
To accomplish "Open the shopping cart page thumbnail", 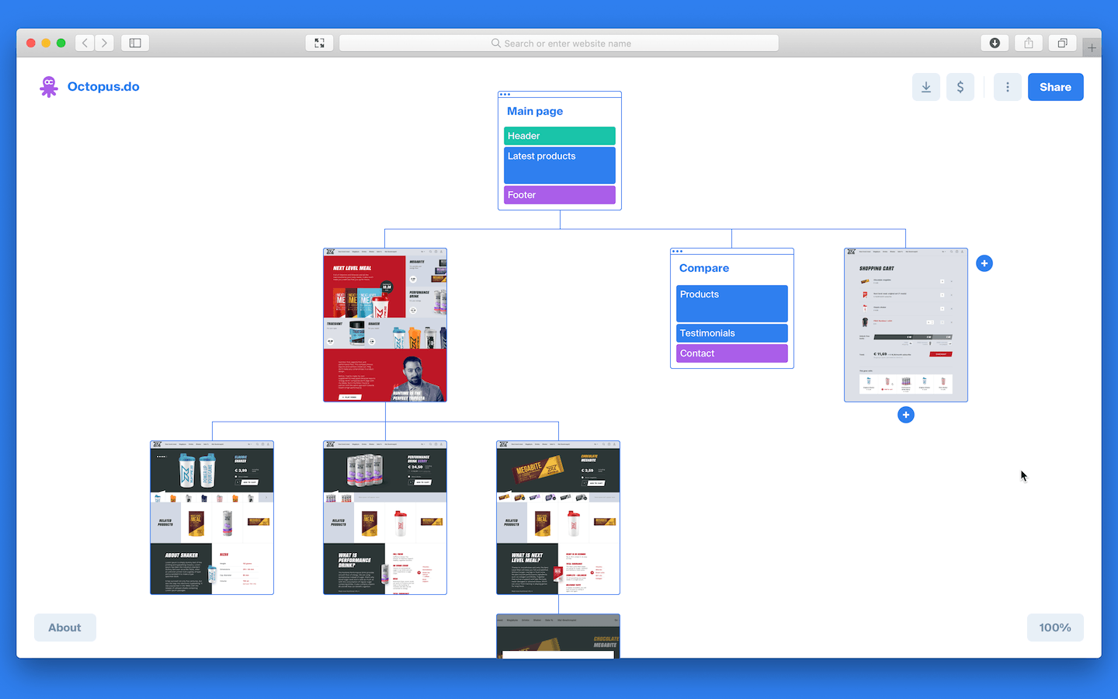I will coord(905,325).
